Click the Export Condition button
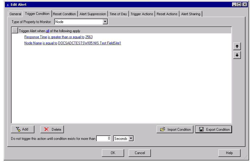The image size is (250, 162). click(214, 129)
